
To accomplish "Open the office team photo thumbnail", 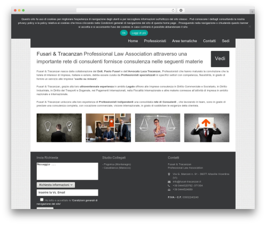I will point(109,128).
